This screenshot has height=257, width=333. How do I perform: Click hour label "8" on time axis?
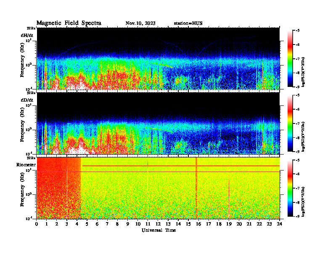click(x=117, y=224)
